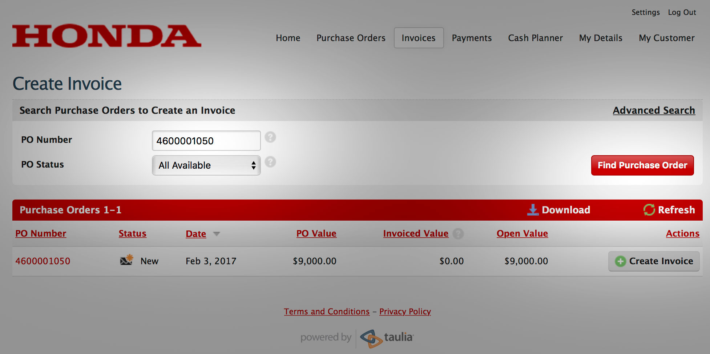Sort by Date column header
Screen dimensions: 710x354
coord(196,234)
